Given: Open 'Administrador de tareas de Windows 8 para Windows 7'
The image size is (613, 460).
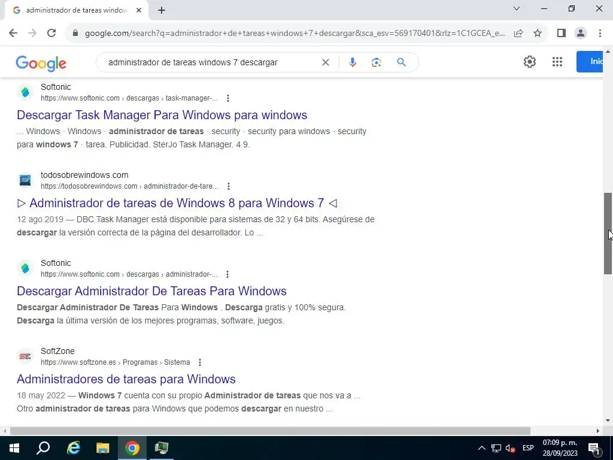Looking at the screenshot, I should pos(177,203).
